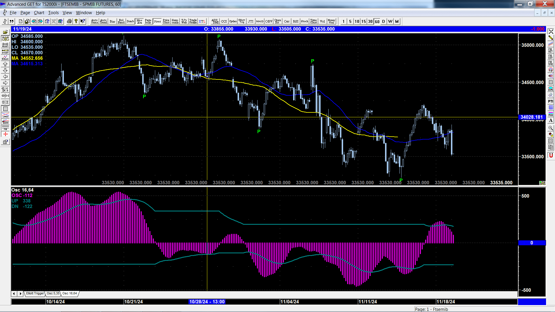The height and width of the screenshot is (312, 555).
Task: Select the GANN angles tool
Action: [x=5, y=121]
